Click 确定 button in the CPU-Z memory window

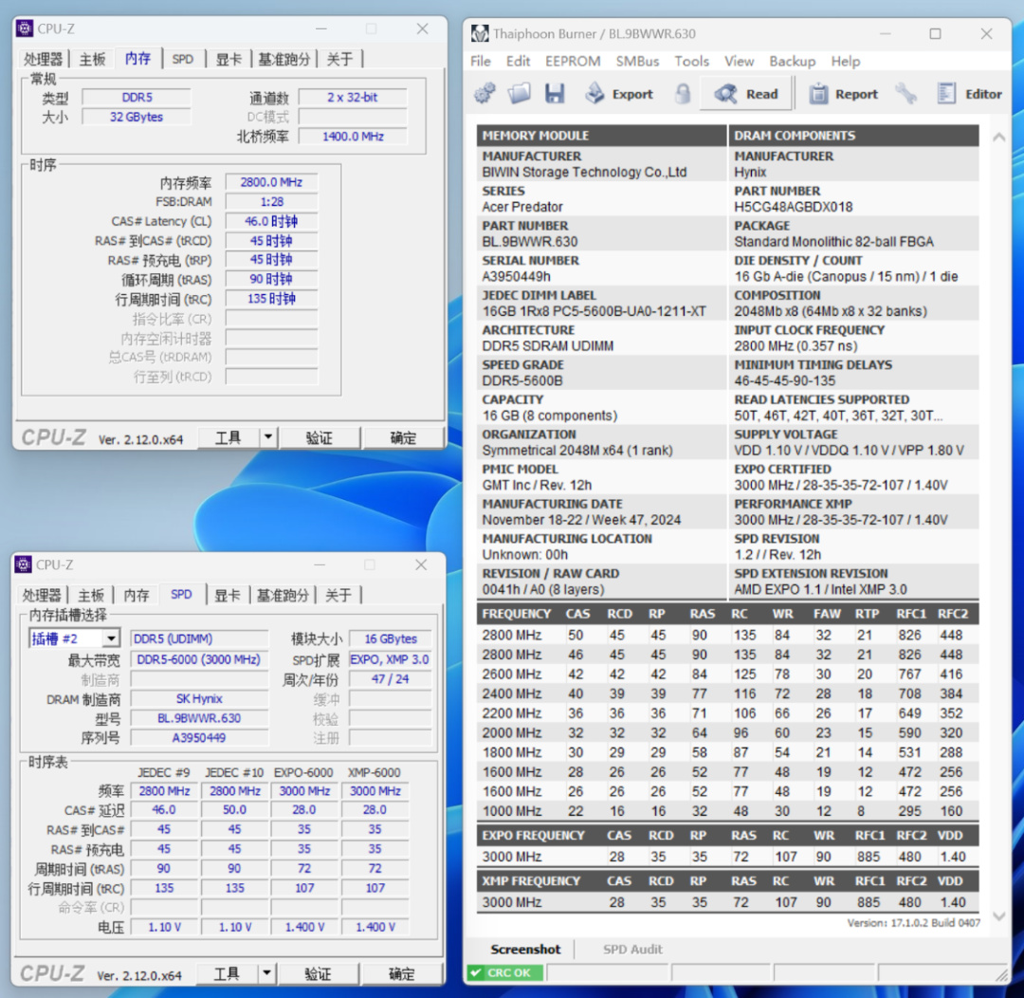pos(403,437)
